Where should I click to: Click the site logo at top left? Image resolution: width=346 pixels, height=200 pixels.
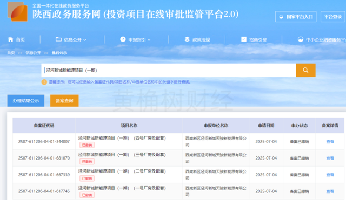pyautogui.click(x=18, y=11)
